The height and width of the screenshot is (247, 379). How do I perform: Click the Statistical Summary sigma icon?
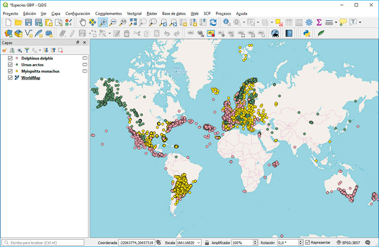point(319,21)
